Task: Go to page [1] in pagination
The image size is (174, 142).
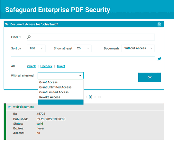Action: (90, 97)
